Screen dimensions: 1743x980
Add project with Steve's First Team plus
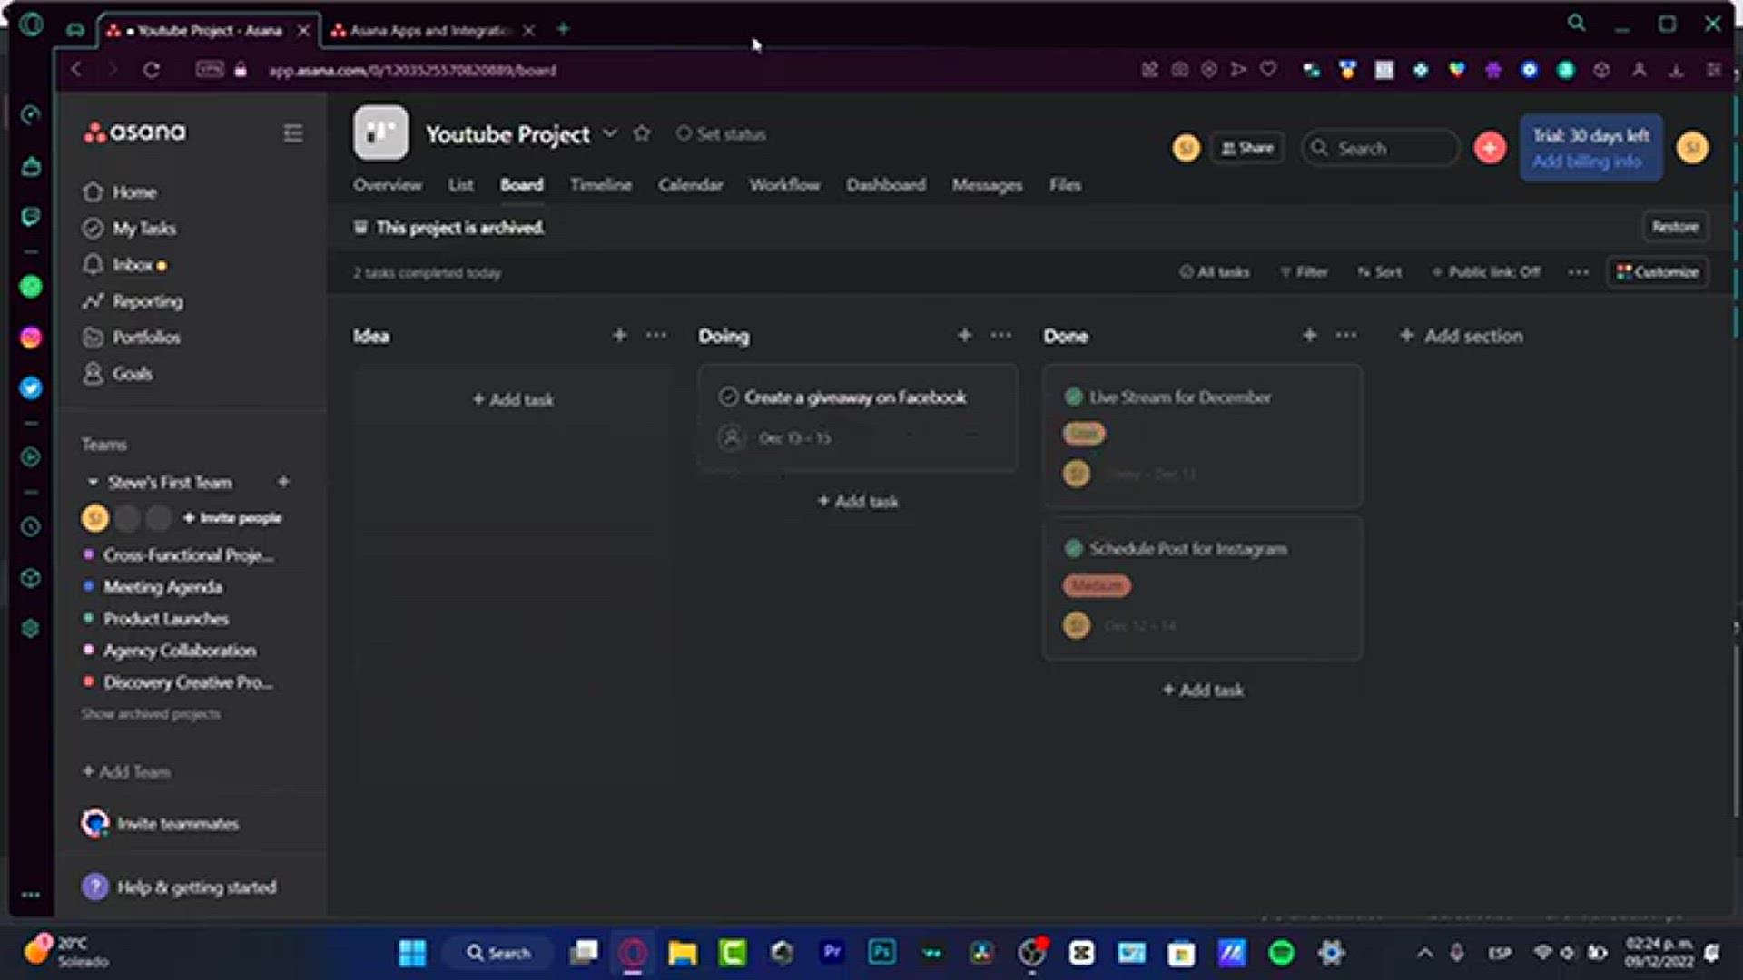[x=283, y=482]
